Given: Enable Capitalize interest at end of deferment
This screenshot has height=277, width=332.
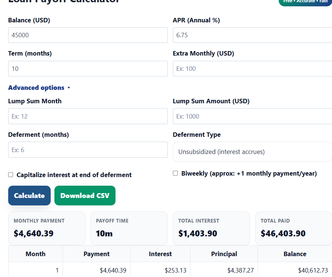Looking at the screenshot, I should [x=10, y=174].
